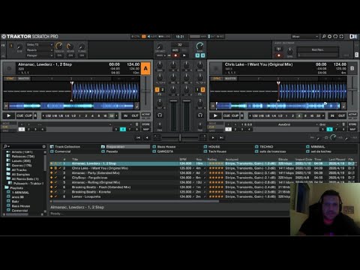
Task: Select hotcue 6 on deck A
Action: click(x=123, y=129)
